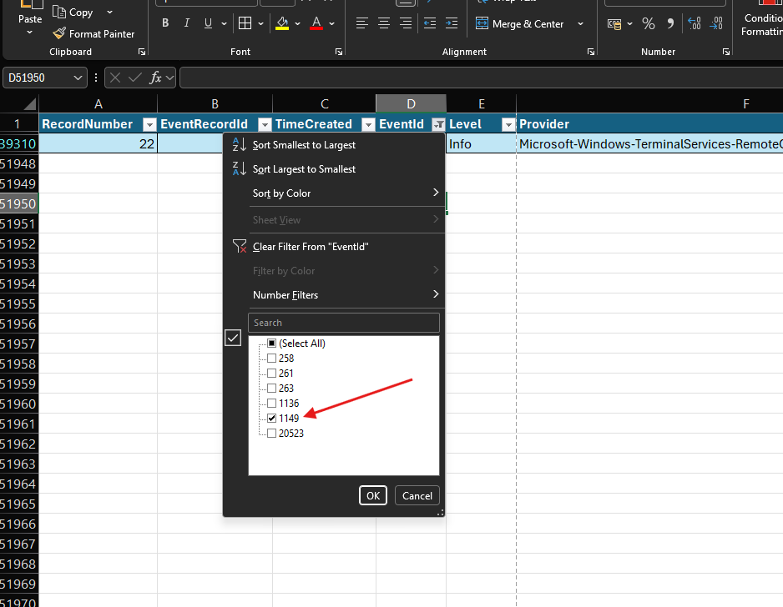783x607 pixels.
Task: Click OK to apply filter
Action: click(x=373, y=495)
